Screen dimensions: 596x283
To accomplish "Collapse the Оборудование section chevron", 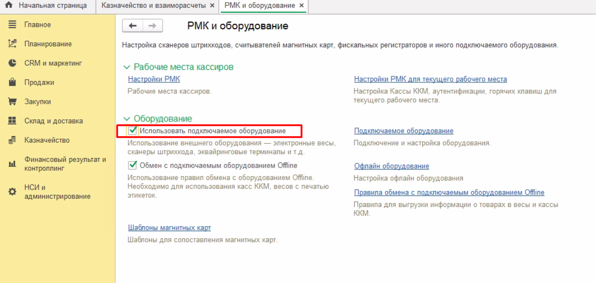I will (127, 119).
